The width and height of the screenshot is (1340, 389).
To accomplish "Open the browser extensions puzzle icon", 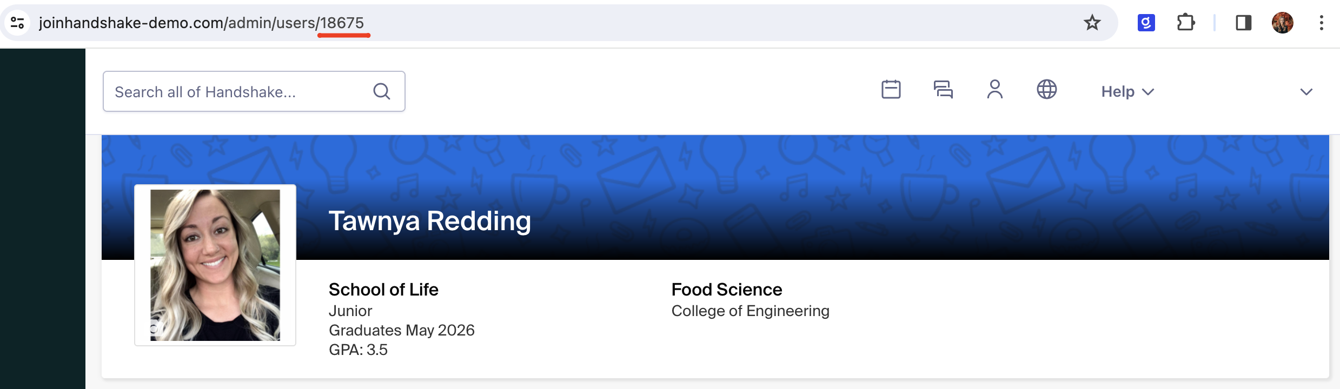I will coord(1185,23).
